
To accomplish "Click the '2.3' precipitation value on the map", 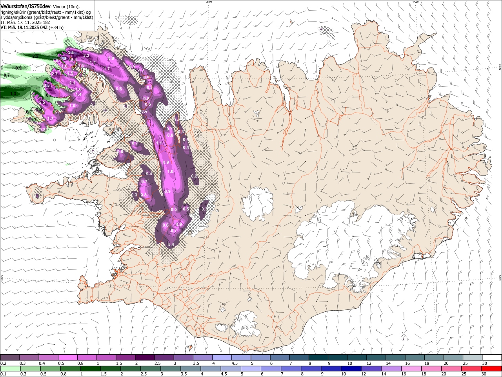I will pos(87,56).
